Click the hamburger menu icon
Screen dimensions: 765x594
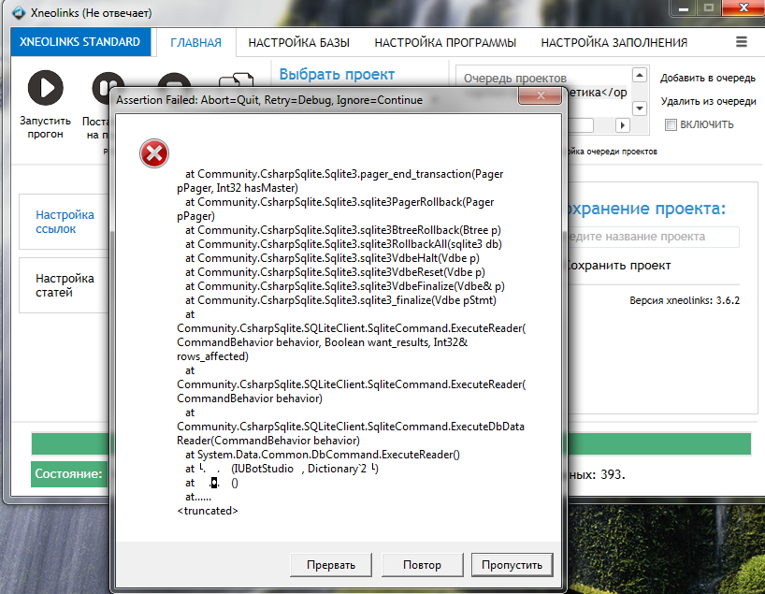click(741, 42)
